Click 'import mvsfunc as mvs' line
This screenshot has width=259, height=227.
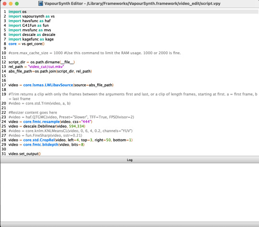(30, 30)
